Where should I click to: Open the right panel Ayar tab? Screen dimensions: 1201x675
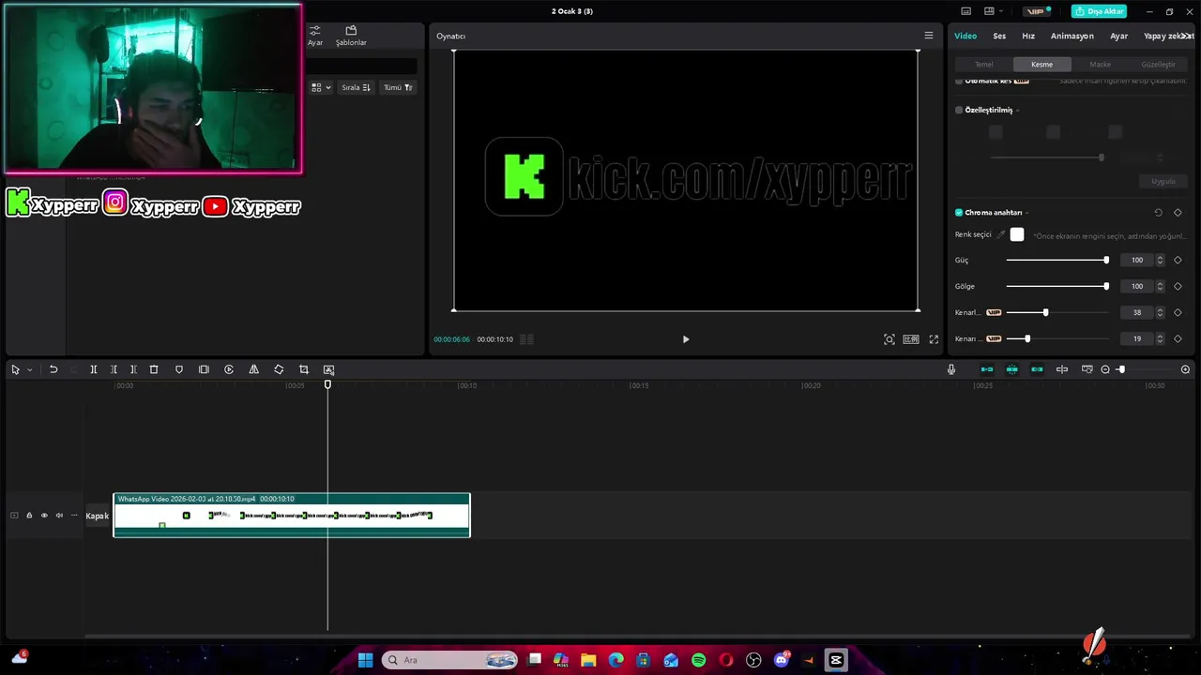click(1119, 36)
